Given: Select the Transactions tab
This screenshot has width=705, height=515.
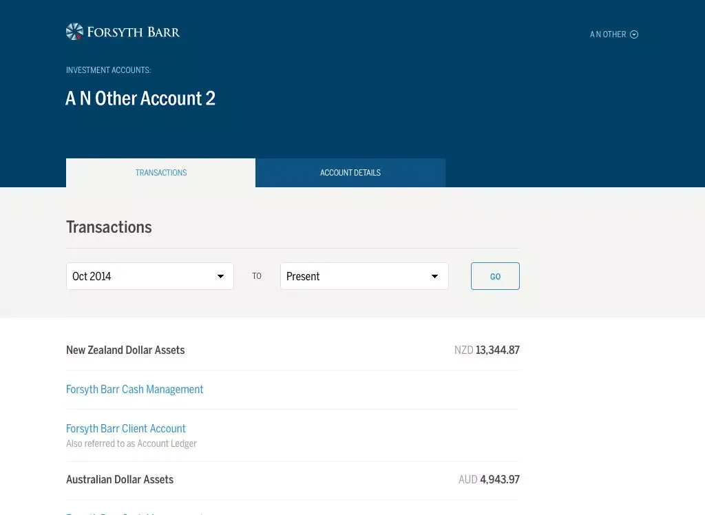Looking at the screenshot, I should tap(160, 173).
